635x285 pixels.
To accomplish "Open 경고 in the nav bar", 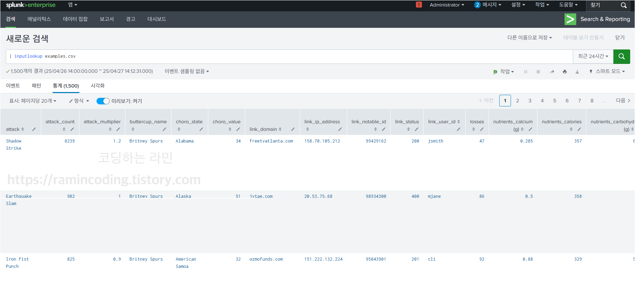I will click(131, 19).
